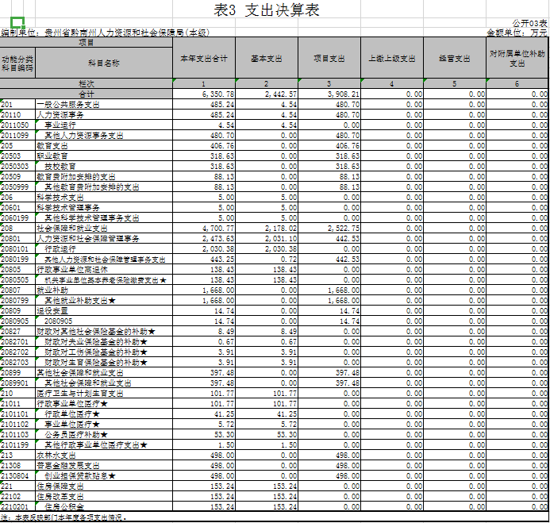The height and width of the screenshot is (523, 550).
Task: Select the '行政事业单位离退休' cell
Action: pyautogui.click(x=104, y=269)
